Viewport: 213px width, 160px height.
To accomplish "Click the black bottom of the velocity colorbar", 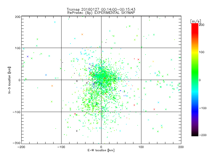I will coord(195,134).
